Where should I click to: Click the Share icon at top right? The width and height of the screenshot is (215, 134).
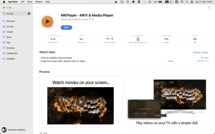pos(209,7)
